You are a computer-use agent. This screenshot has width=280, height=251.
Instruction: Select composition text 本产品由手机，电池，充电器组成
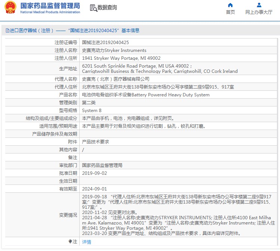tap(128, 118)
